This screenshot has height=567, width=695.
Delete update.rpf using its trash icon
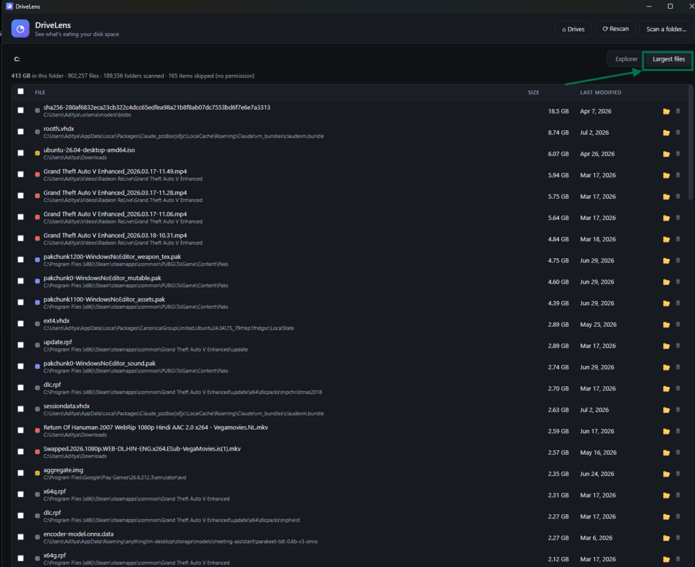678,346
